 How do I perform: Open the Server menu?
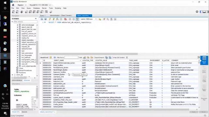click(44, 8)
